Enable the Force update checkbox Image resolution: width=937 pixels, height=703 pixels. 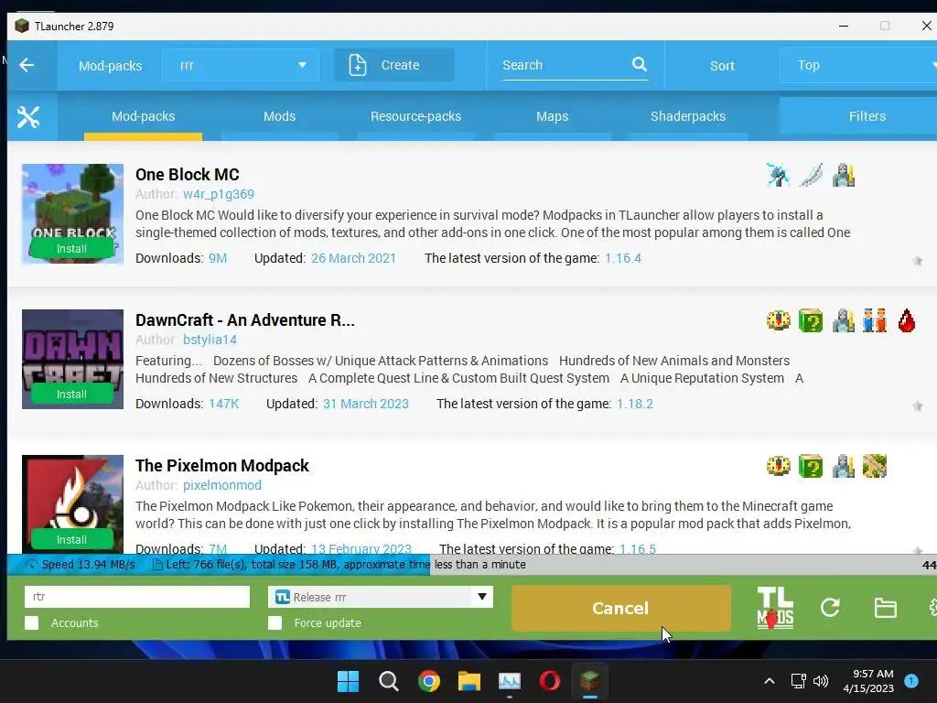[275, 622]
